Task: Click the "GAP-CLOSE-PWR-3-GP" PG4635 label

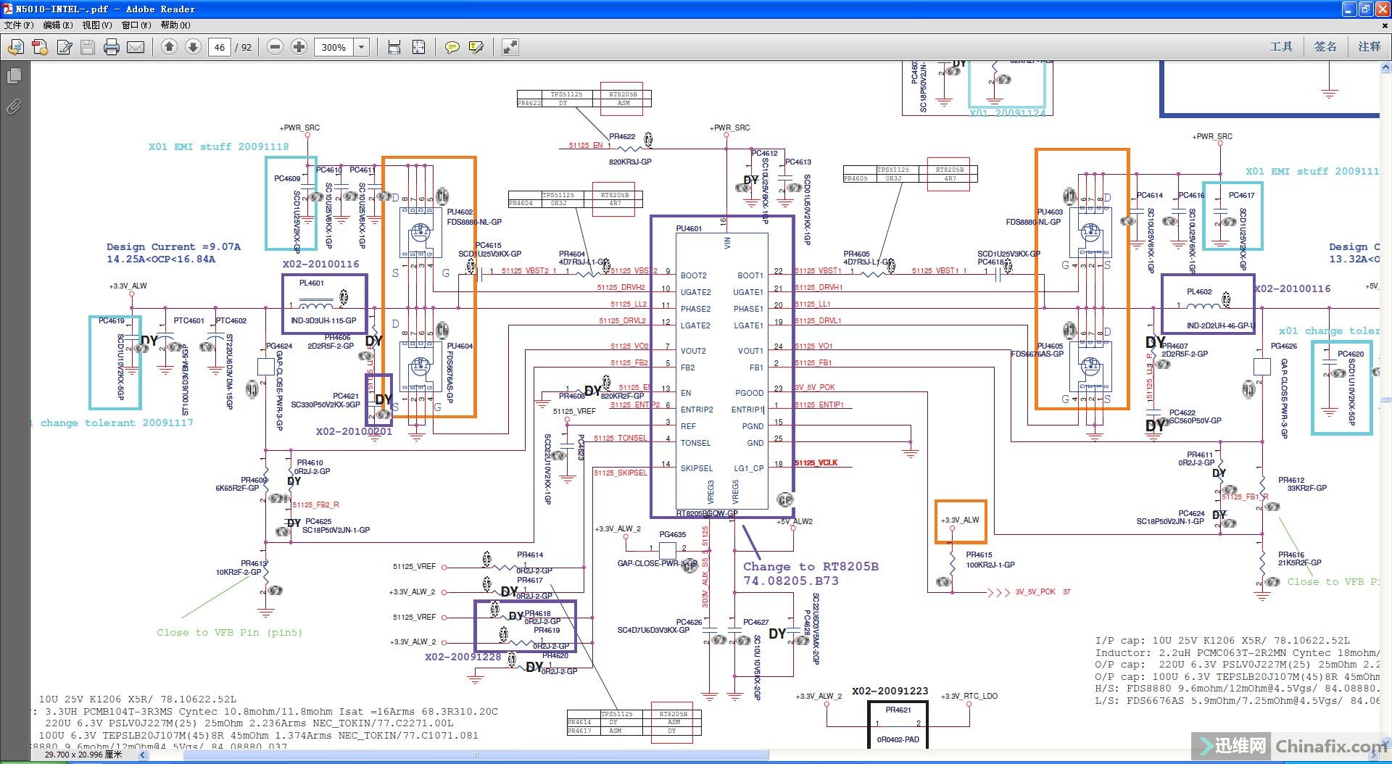Action: click(x=657, y=563)
